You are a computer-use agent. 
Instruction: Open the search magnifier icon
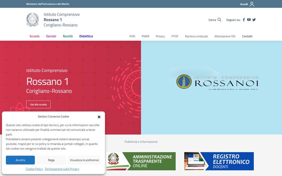tap(219, 20)
